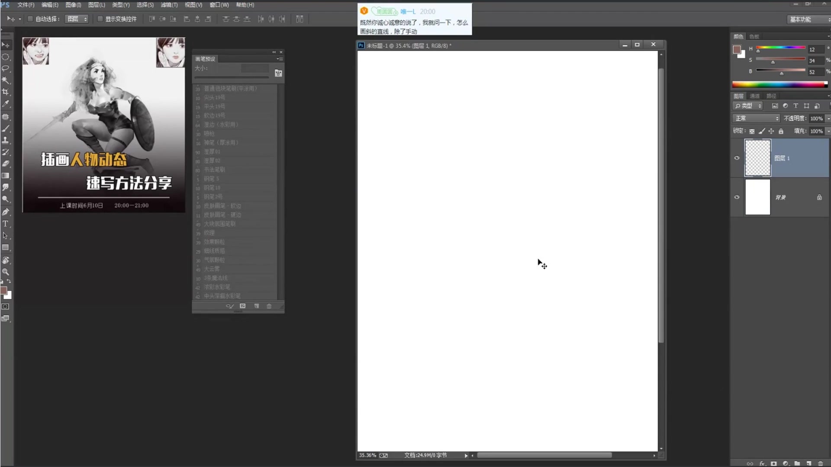Select the Horizontal Type tool
831x467 pixels.
6,224
